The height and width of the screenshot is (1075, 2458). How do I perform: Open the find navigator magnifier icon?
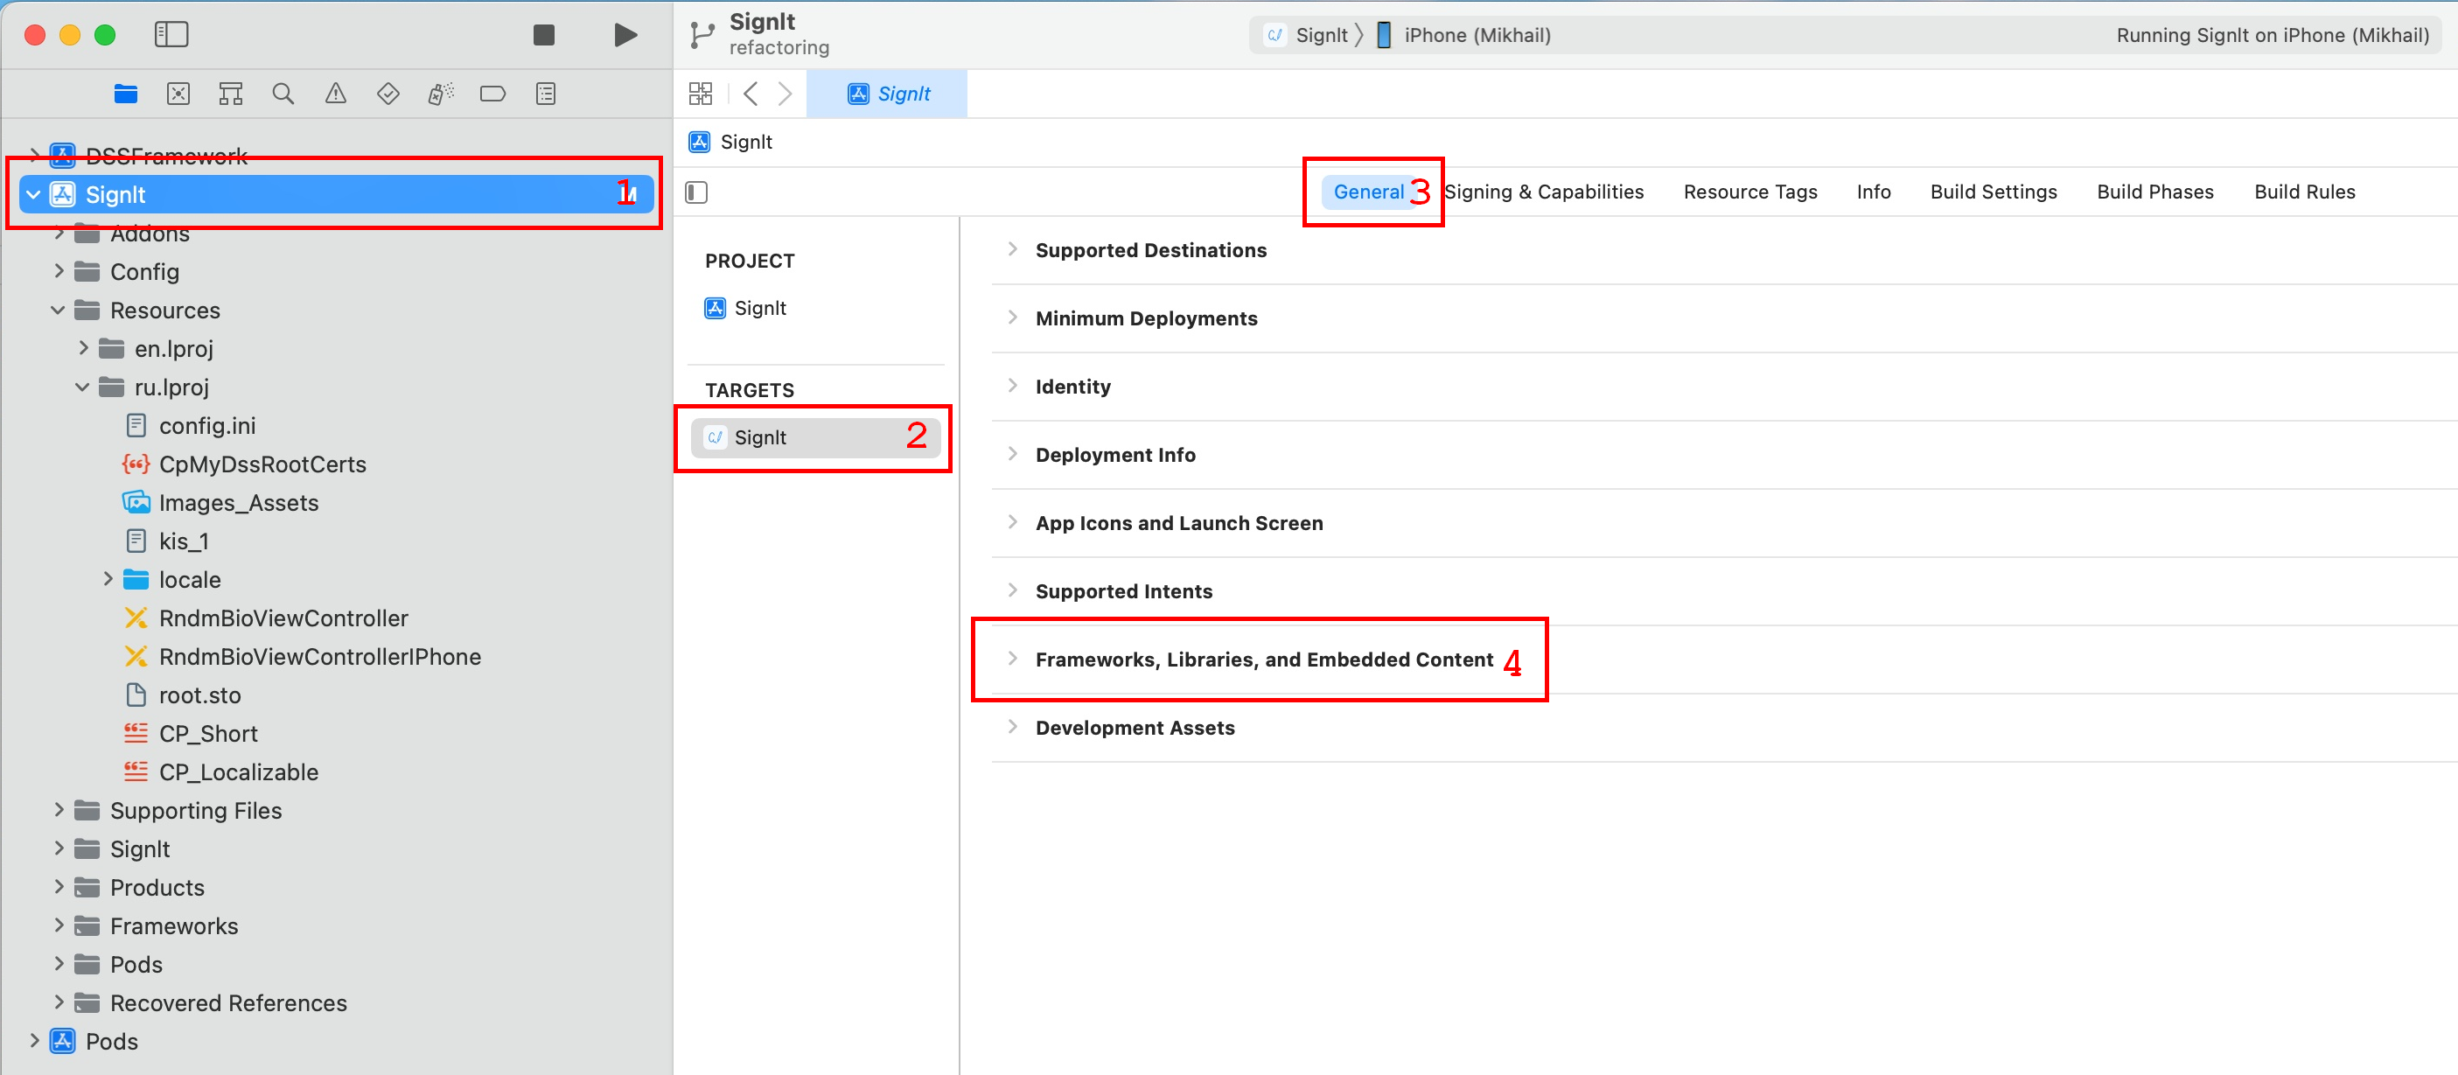point(283,94)
